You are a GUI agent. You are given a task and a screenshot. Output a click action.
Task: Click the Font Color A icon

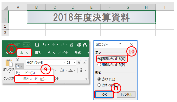coord(71,70)
